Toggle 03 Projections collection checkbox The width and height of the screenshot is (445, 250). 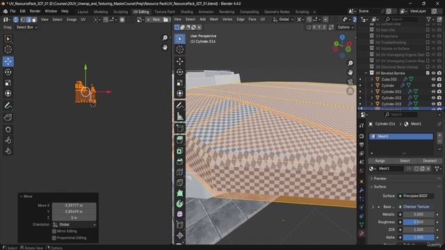[428, 36]
